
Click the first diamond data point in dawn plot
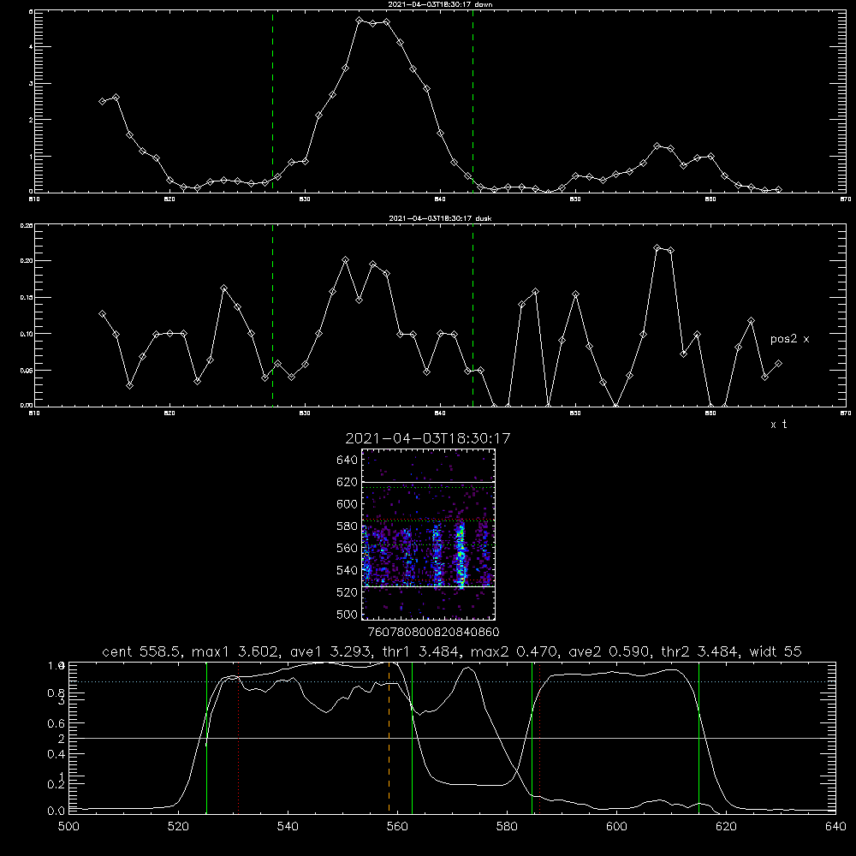pyautogui.click(x=102, y=101)
